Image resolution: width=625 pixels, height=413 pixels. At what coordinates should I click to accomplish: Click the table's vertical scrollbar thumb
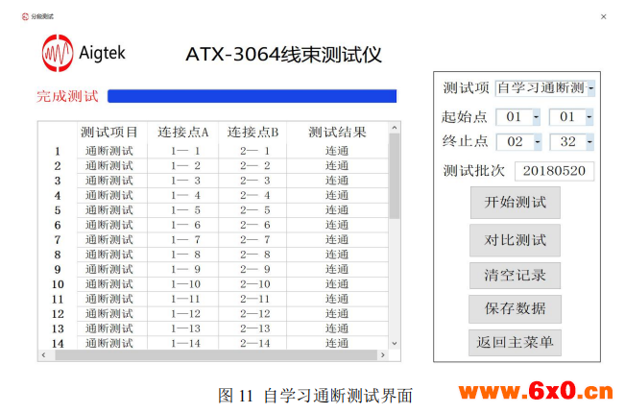395,176
